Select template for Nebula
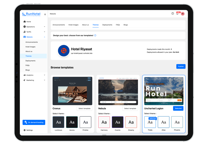This screenshot has width=208, height=146. coord(130,108)
